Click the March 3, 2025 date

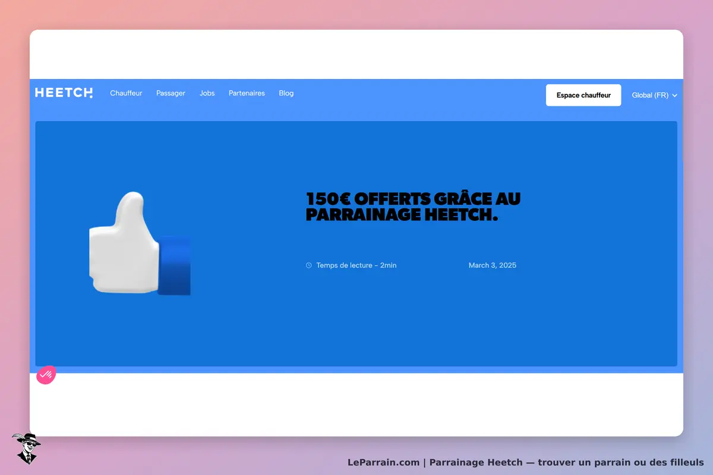tap(493, 265)
